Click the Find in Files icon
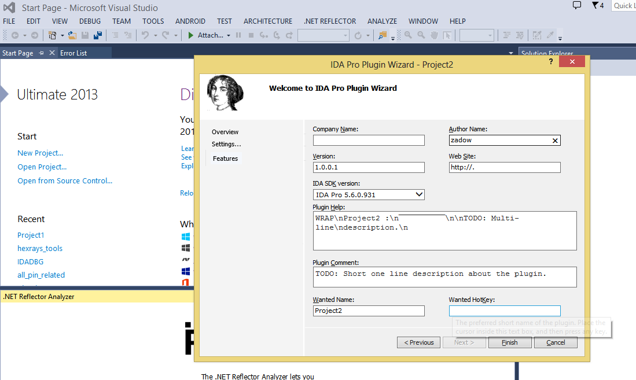This screenshot has height=380, width=636. click(x=382, y=35)
